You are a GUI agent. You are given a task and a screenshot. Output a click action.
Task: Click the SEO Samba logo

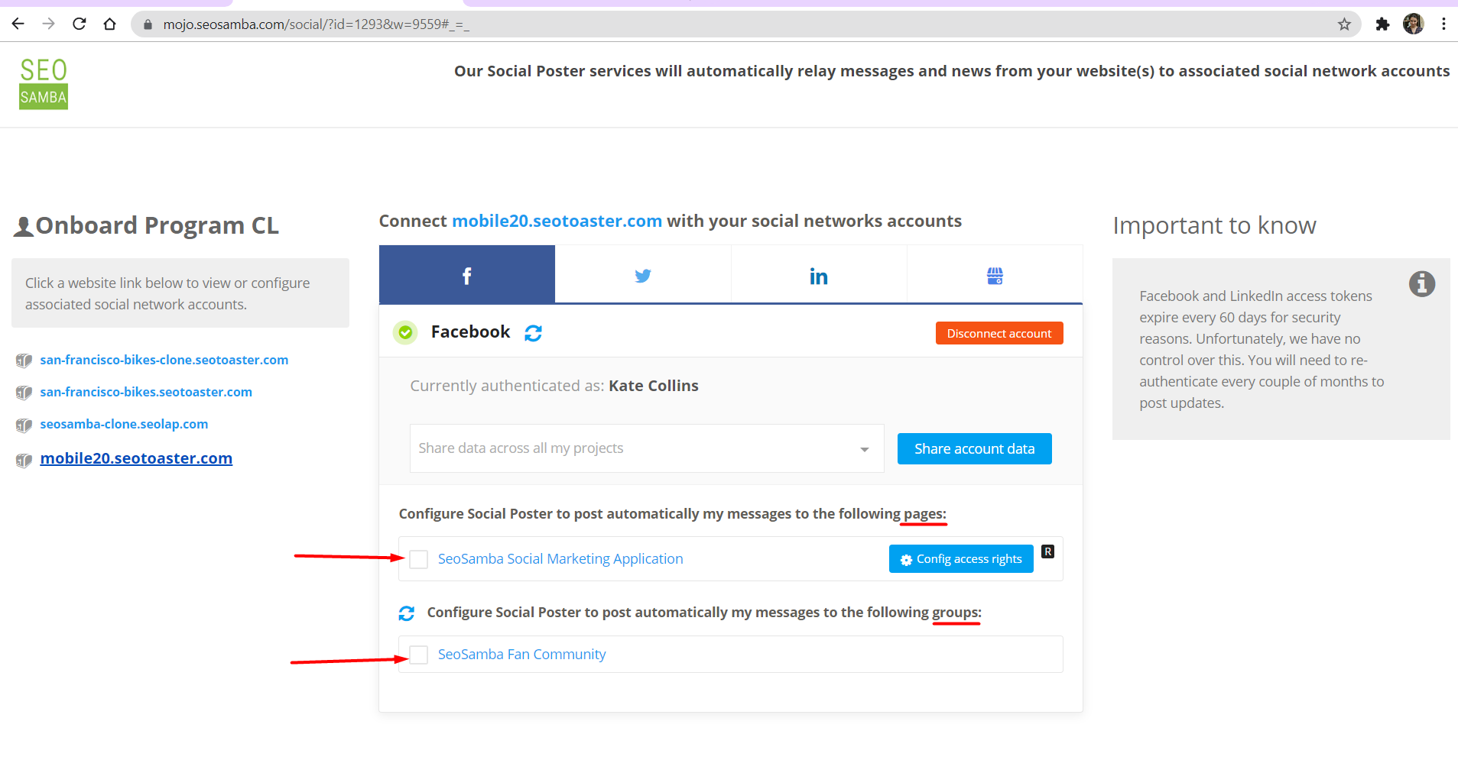tap(44, 83)
